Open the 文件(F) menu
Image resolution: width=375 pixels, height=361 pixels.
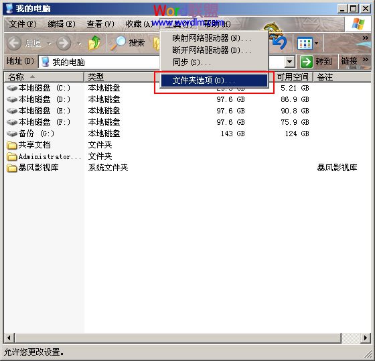click(23, 24)
